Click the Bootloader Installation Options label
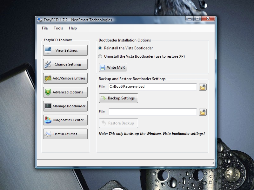254x190 pixels. (125, 40)
